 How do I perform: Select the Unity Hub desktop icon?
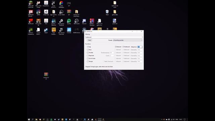point(46,12)
